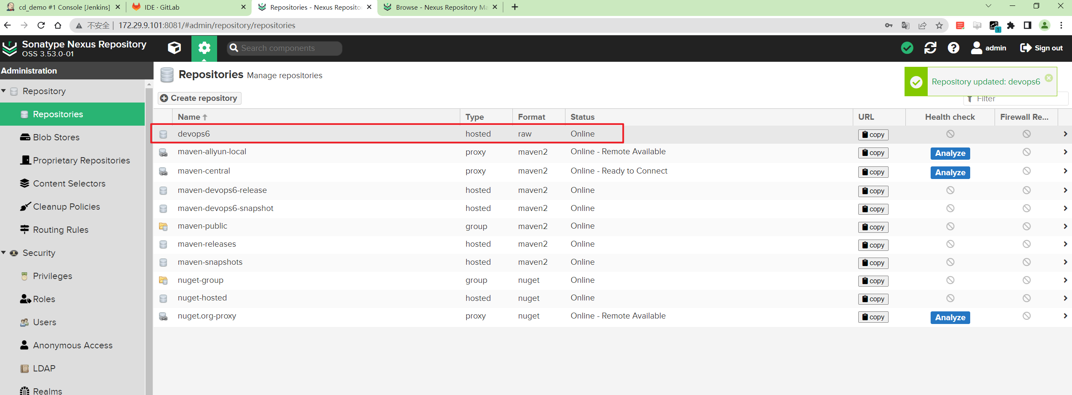Focus the Search components field
The image size is (1072, 395).
284,48
